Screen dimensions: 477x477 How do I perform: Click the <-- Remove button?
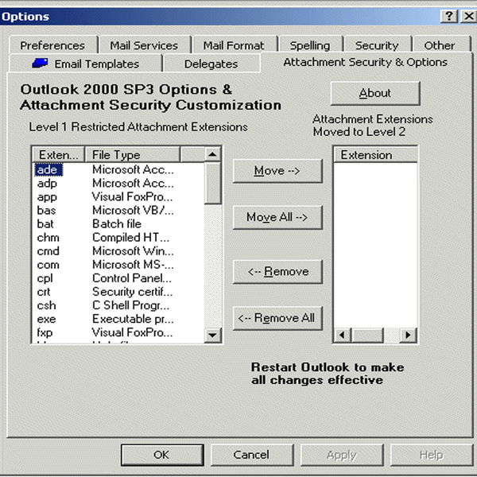click(277, 271)
